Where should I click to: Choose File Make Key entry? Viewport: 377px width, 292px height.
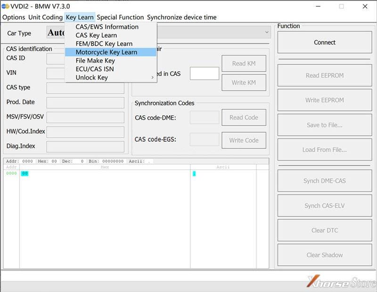point(111,61)
